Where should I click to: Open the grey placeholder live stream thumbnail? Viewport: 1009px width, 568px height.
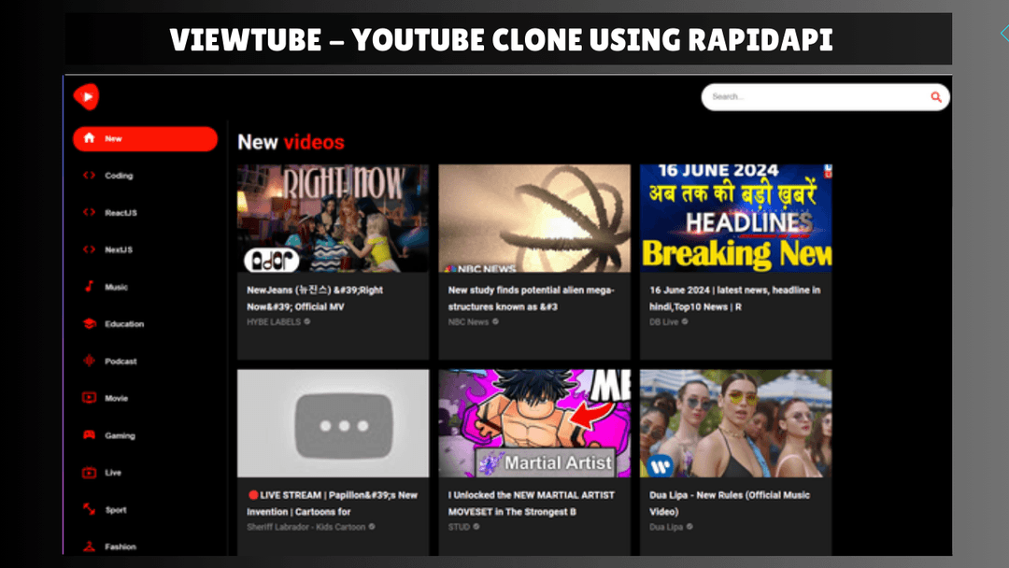333,423
